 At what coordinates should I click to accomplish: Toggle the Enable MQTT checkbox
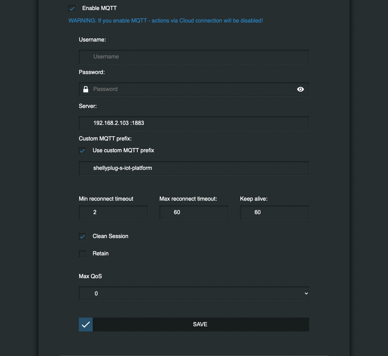click(72, 9)
